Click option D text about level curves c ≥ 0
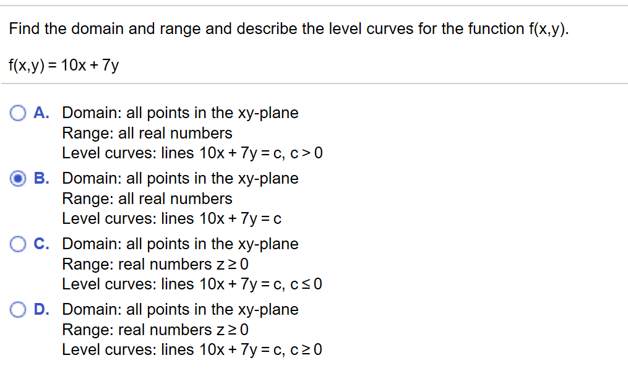This screenshot has width=628, height=384. (192, 349)
